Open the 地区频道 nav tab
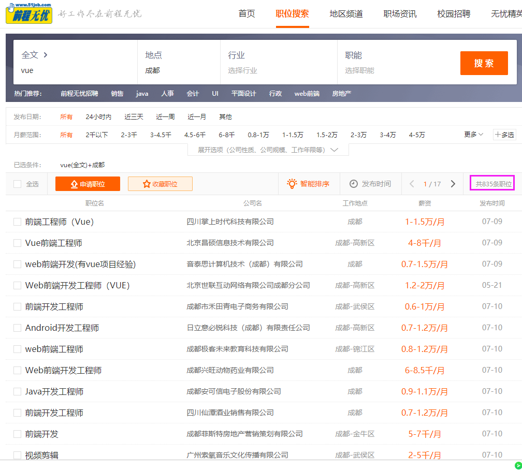This screenshot has width=522, height=470. pos(346,13)
